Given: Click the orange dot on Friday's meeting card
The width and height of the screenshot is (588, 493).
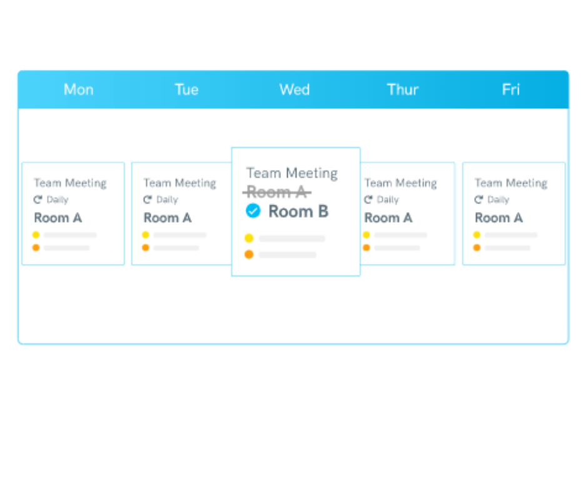Looking at the screenshot, I should [477, 248].
